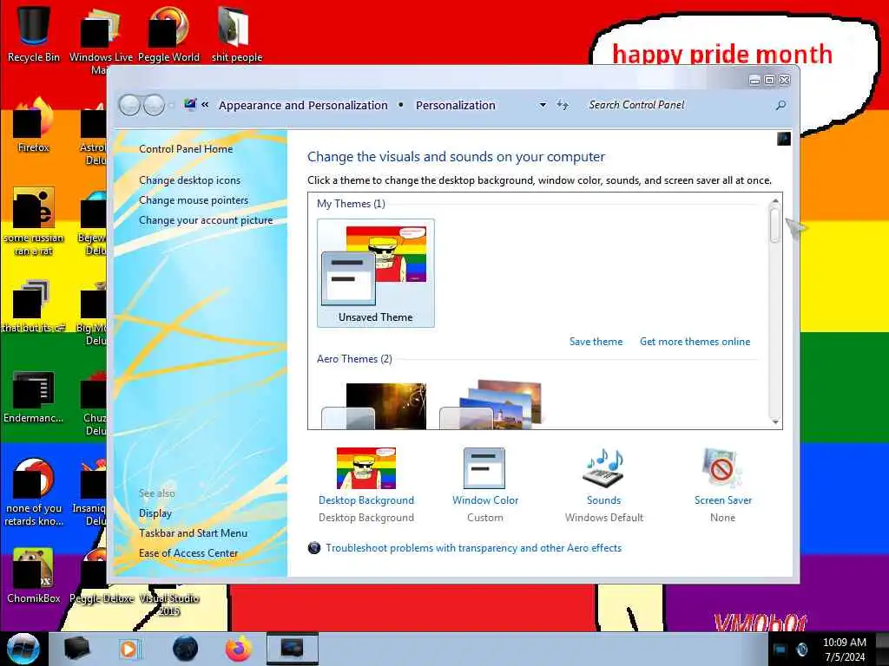Click the Sounds text link
The image size is (889, 666).
604,500
